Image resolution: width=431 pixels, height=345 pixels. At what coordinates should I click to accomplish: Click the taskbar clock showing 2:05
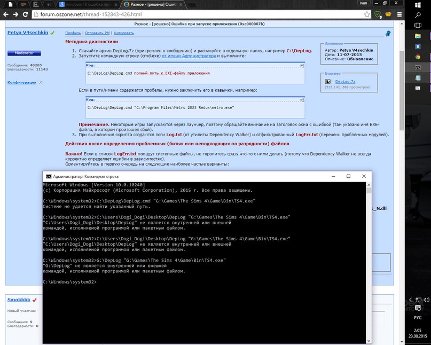(x=418, y=333)
